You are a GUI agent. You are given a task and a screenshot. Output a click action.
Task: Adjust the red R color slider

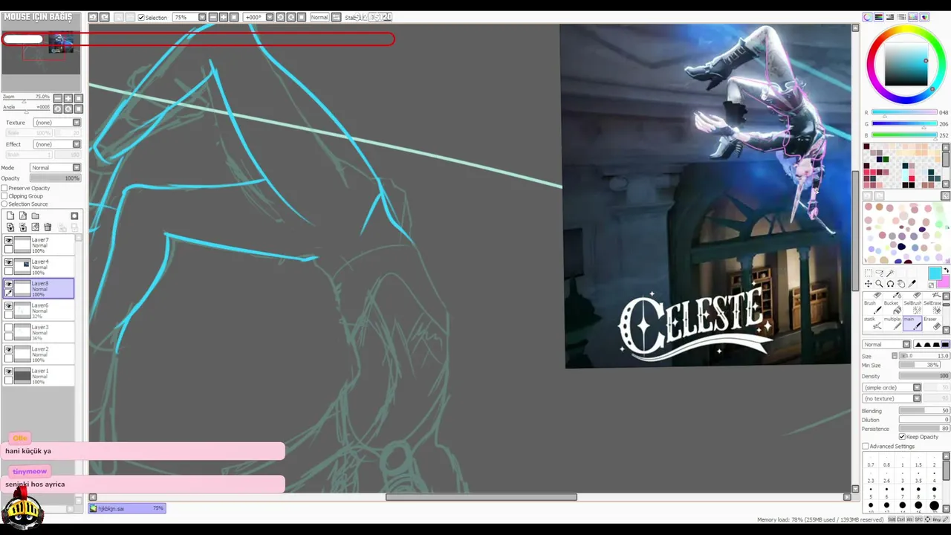click(904, 113)
